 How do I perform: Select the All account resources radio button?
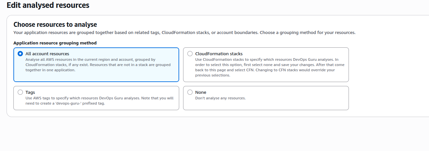[20, 54]
